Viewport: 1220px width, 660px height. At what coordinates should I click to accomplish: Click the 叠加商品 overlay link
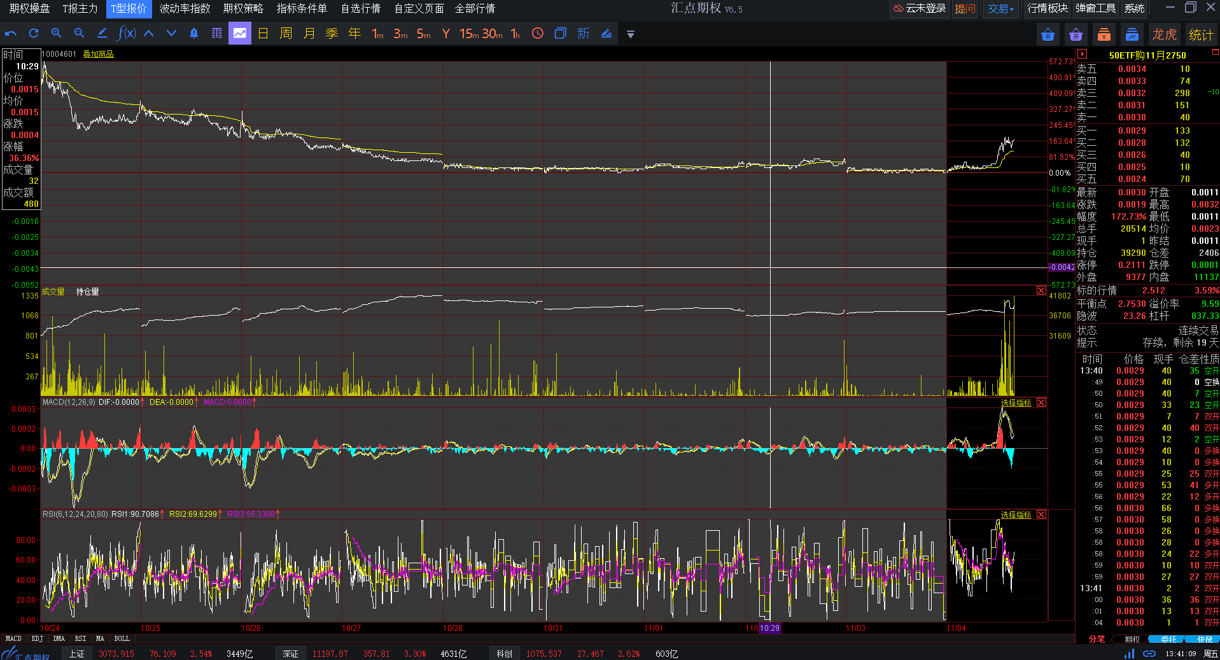[98, 54]
